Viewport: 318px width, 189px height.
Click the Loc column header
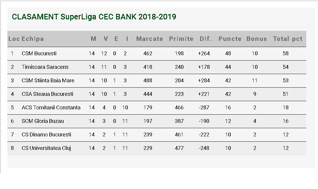pyautogui.click(x=14, y=39)
